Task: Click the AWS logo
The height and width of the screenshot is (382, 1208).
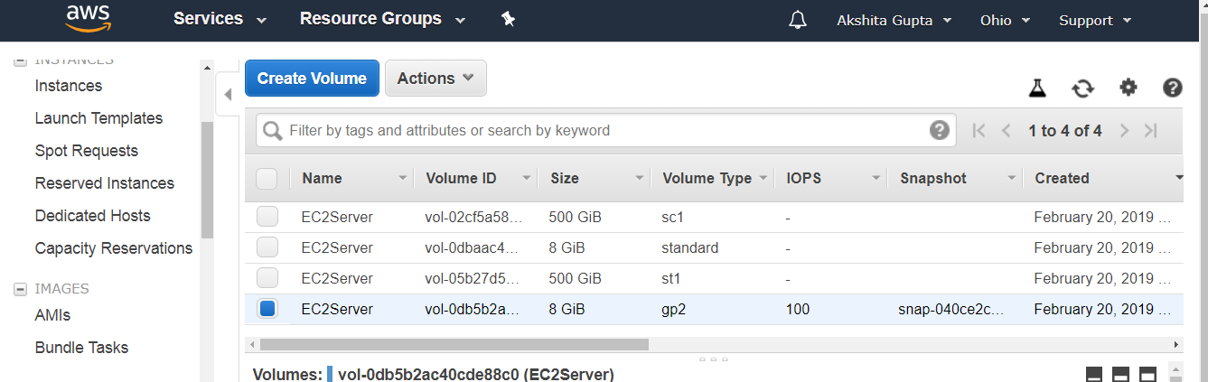Action: [88, 18]
